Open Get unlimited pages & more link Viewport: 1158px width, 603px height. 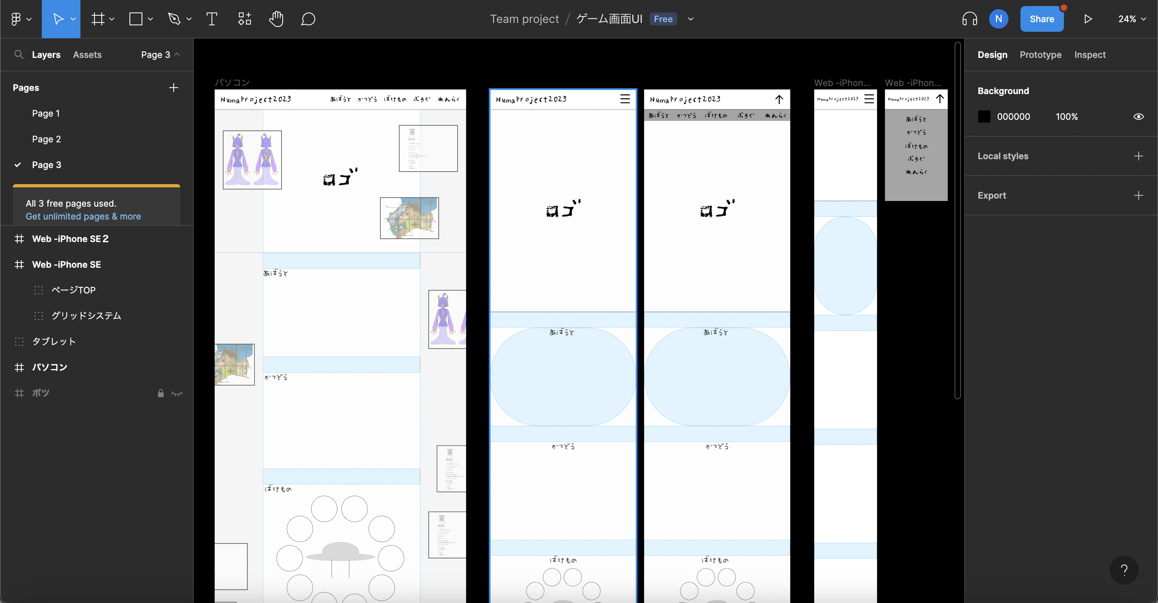83,217
